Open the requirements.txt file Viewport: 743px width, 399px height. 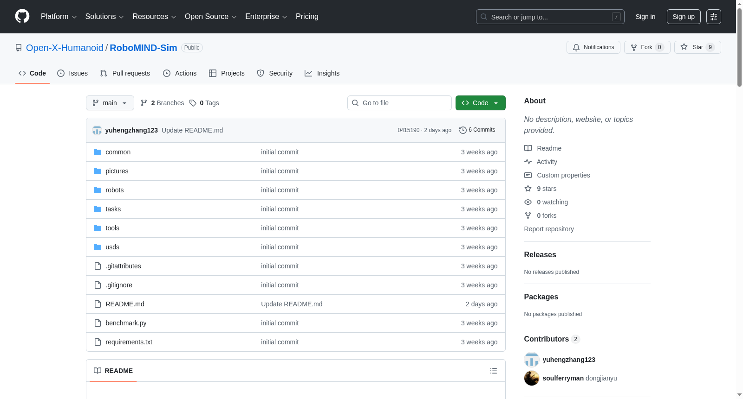pyautogui.click(x=129, y=342)
